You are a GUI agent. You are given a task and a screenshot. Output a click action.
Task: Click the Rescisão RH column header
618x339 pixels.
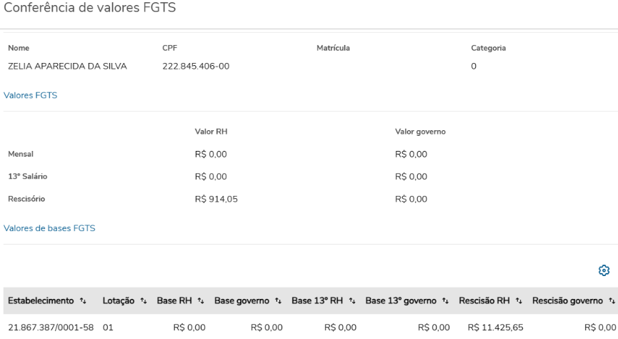pos(484,301)
